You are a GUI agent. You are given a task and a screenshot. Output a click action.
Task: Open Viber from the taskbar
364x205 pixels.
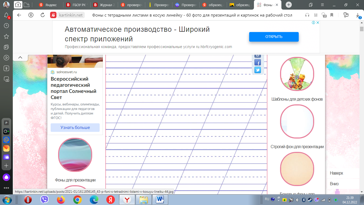point(45,200)
